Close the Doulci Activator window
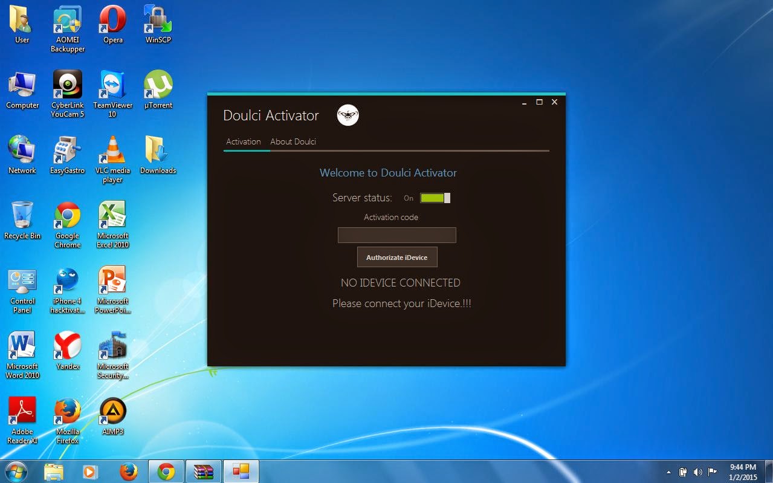Viewport: 773px width, 483px height. (554, 102)
